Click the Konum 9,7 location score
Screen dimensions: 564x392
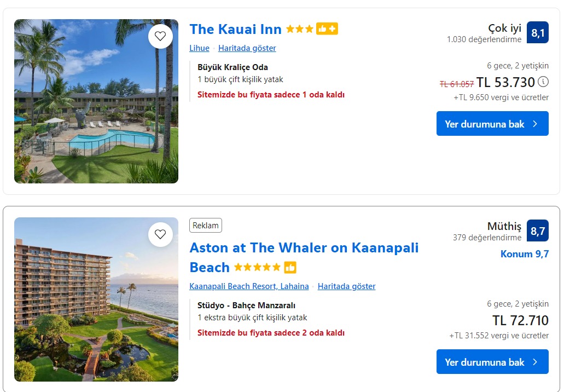[525, 254]
